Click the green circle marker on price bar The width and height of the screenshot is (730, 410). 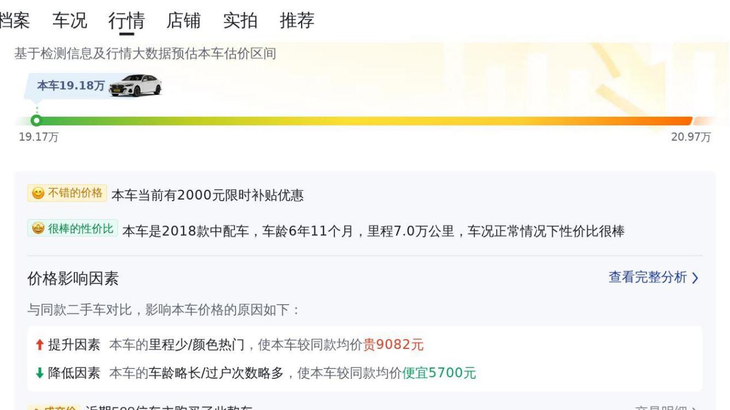pyautogui.click(x=36, y=120)
